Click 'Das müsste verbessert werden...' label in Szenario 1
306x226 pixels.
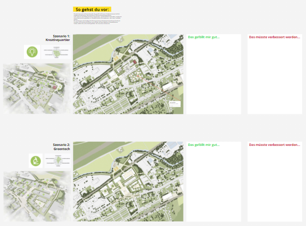[274, 37]
